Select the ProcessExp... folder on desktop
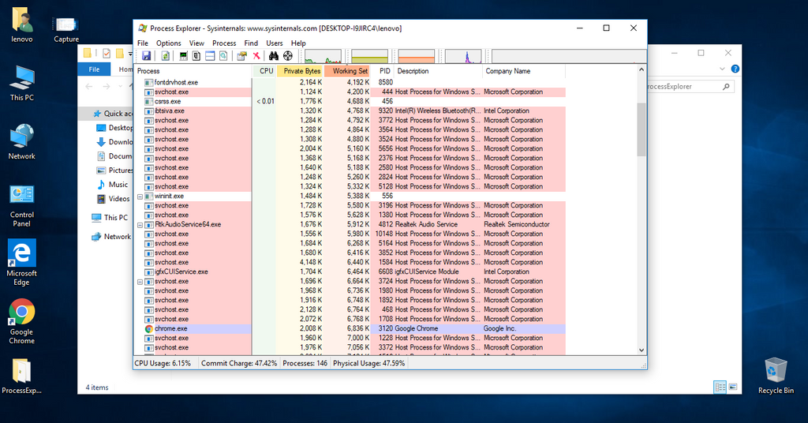The image size is (808, 423). point(21,376)
